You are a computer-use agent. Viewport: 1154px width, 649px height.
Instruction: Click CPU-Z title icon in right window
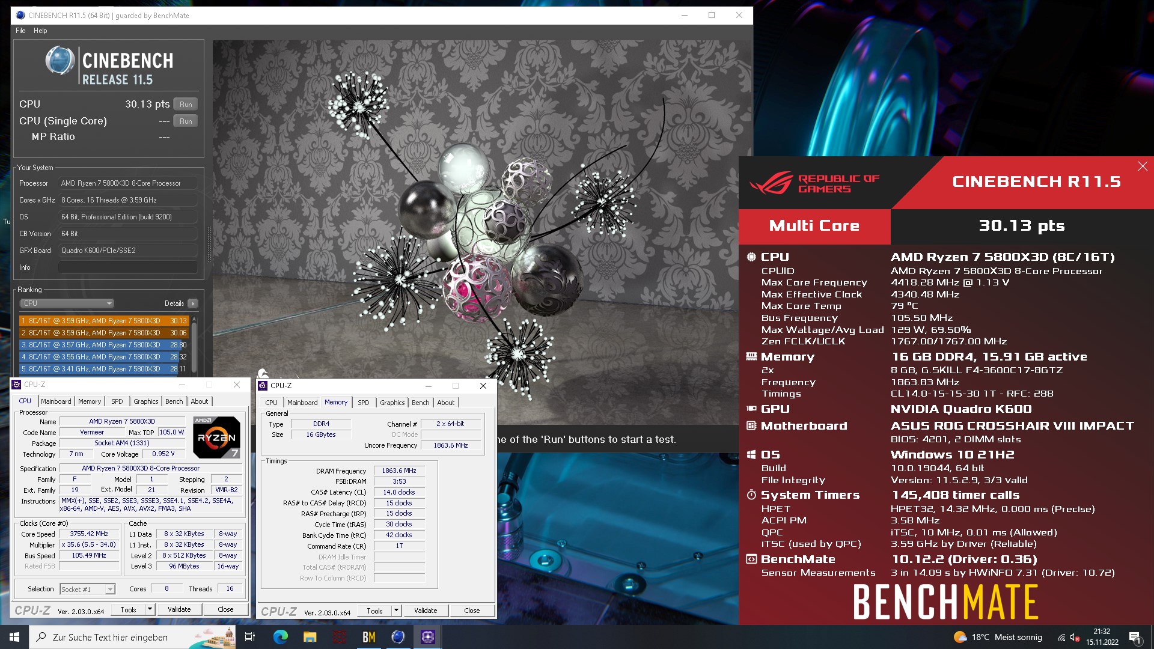pyautogui.click(x=263, y=386)
